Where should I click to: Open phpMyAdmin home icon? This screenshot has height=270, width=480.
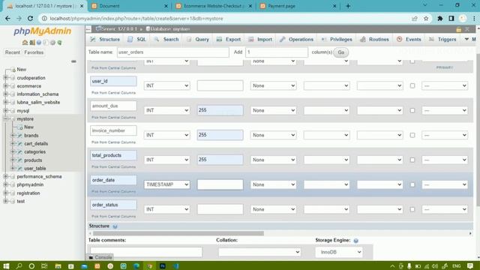click(25, 43)
